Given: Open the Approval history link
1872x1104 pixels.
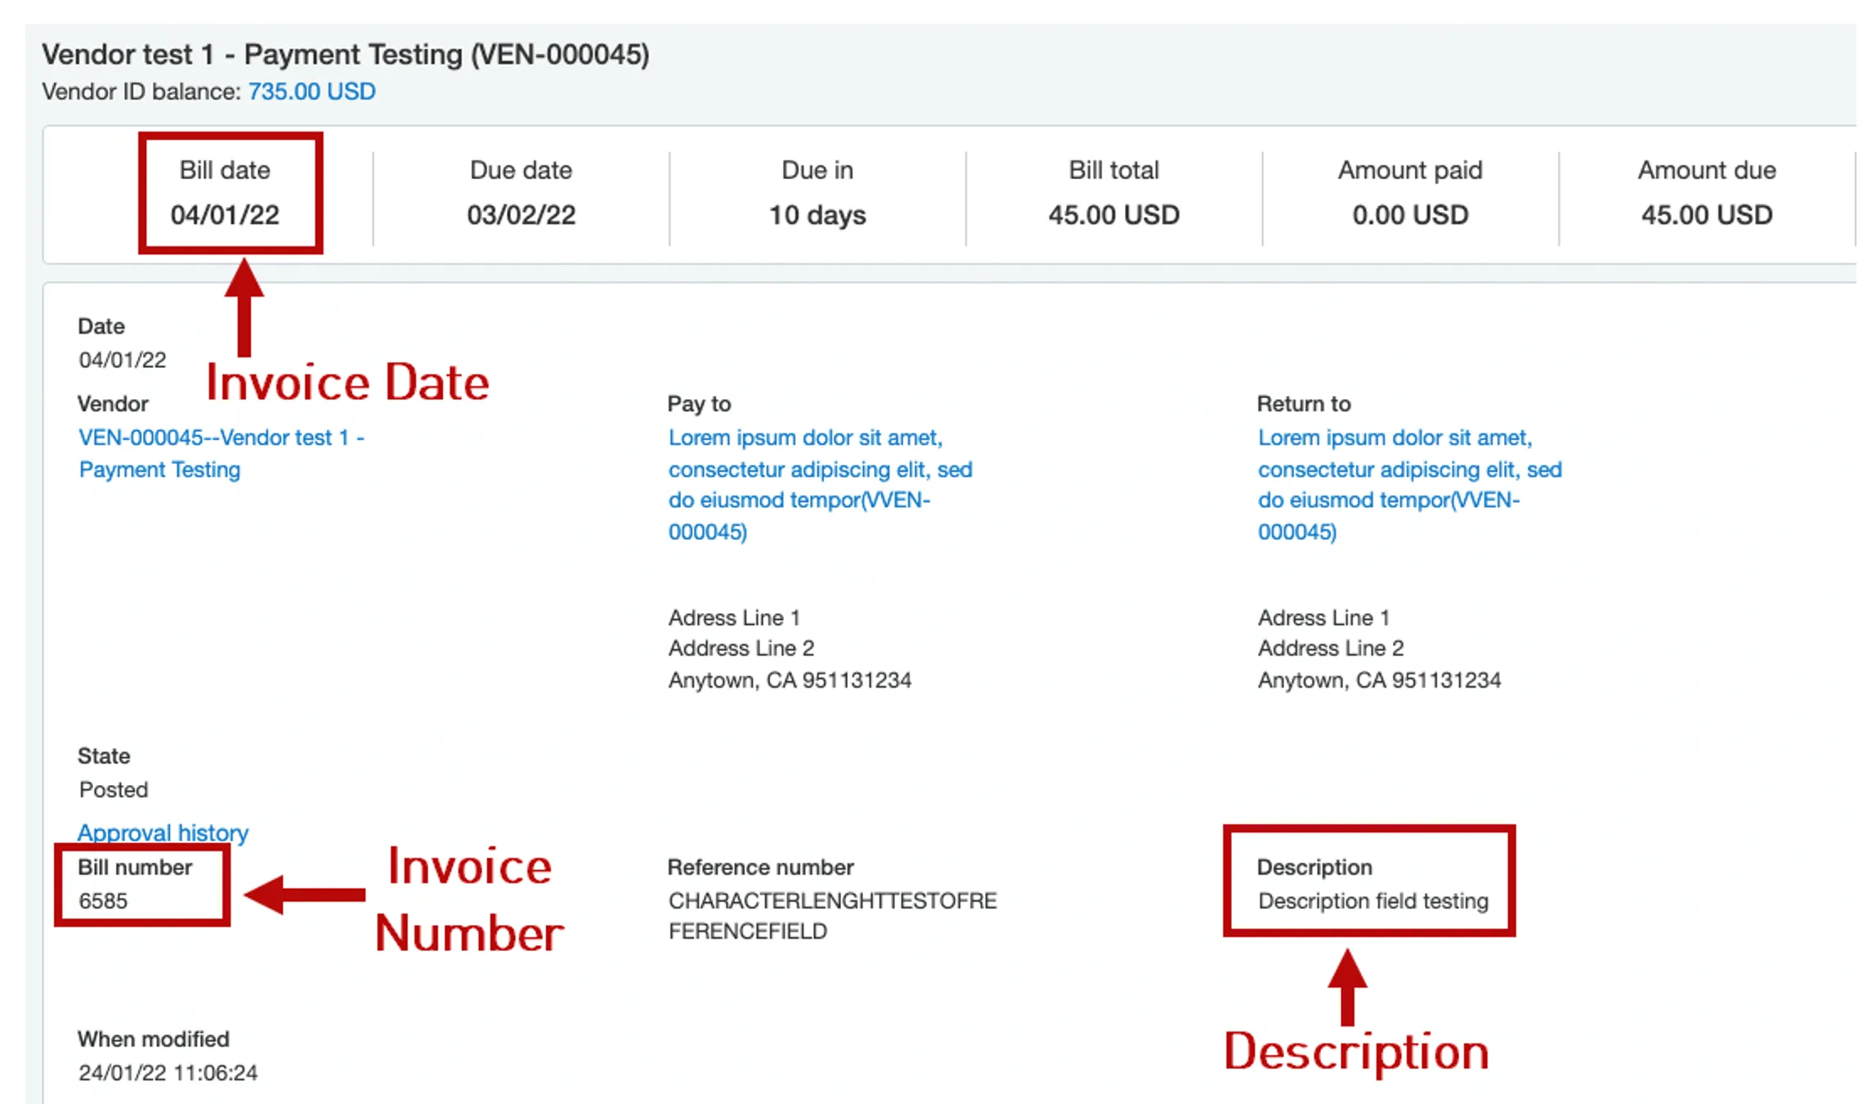Looking at the screenshot, I should click(x=163, y=832).
